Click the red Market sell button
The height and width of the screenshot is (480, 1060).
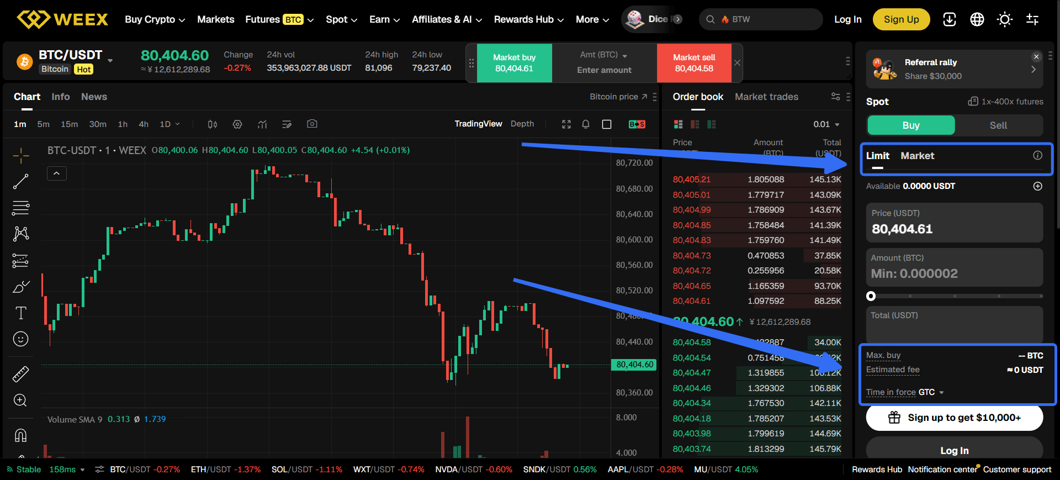(694, 63)
